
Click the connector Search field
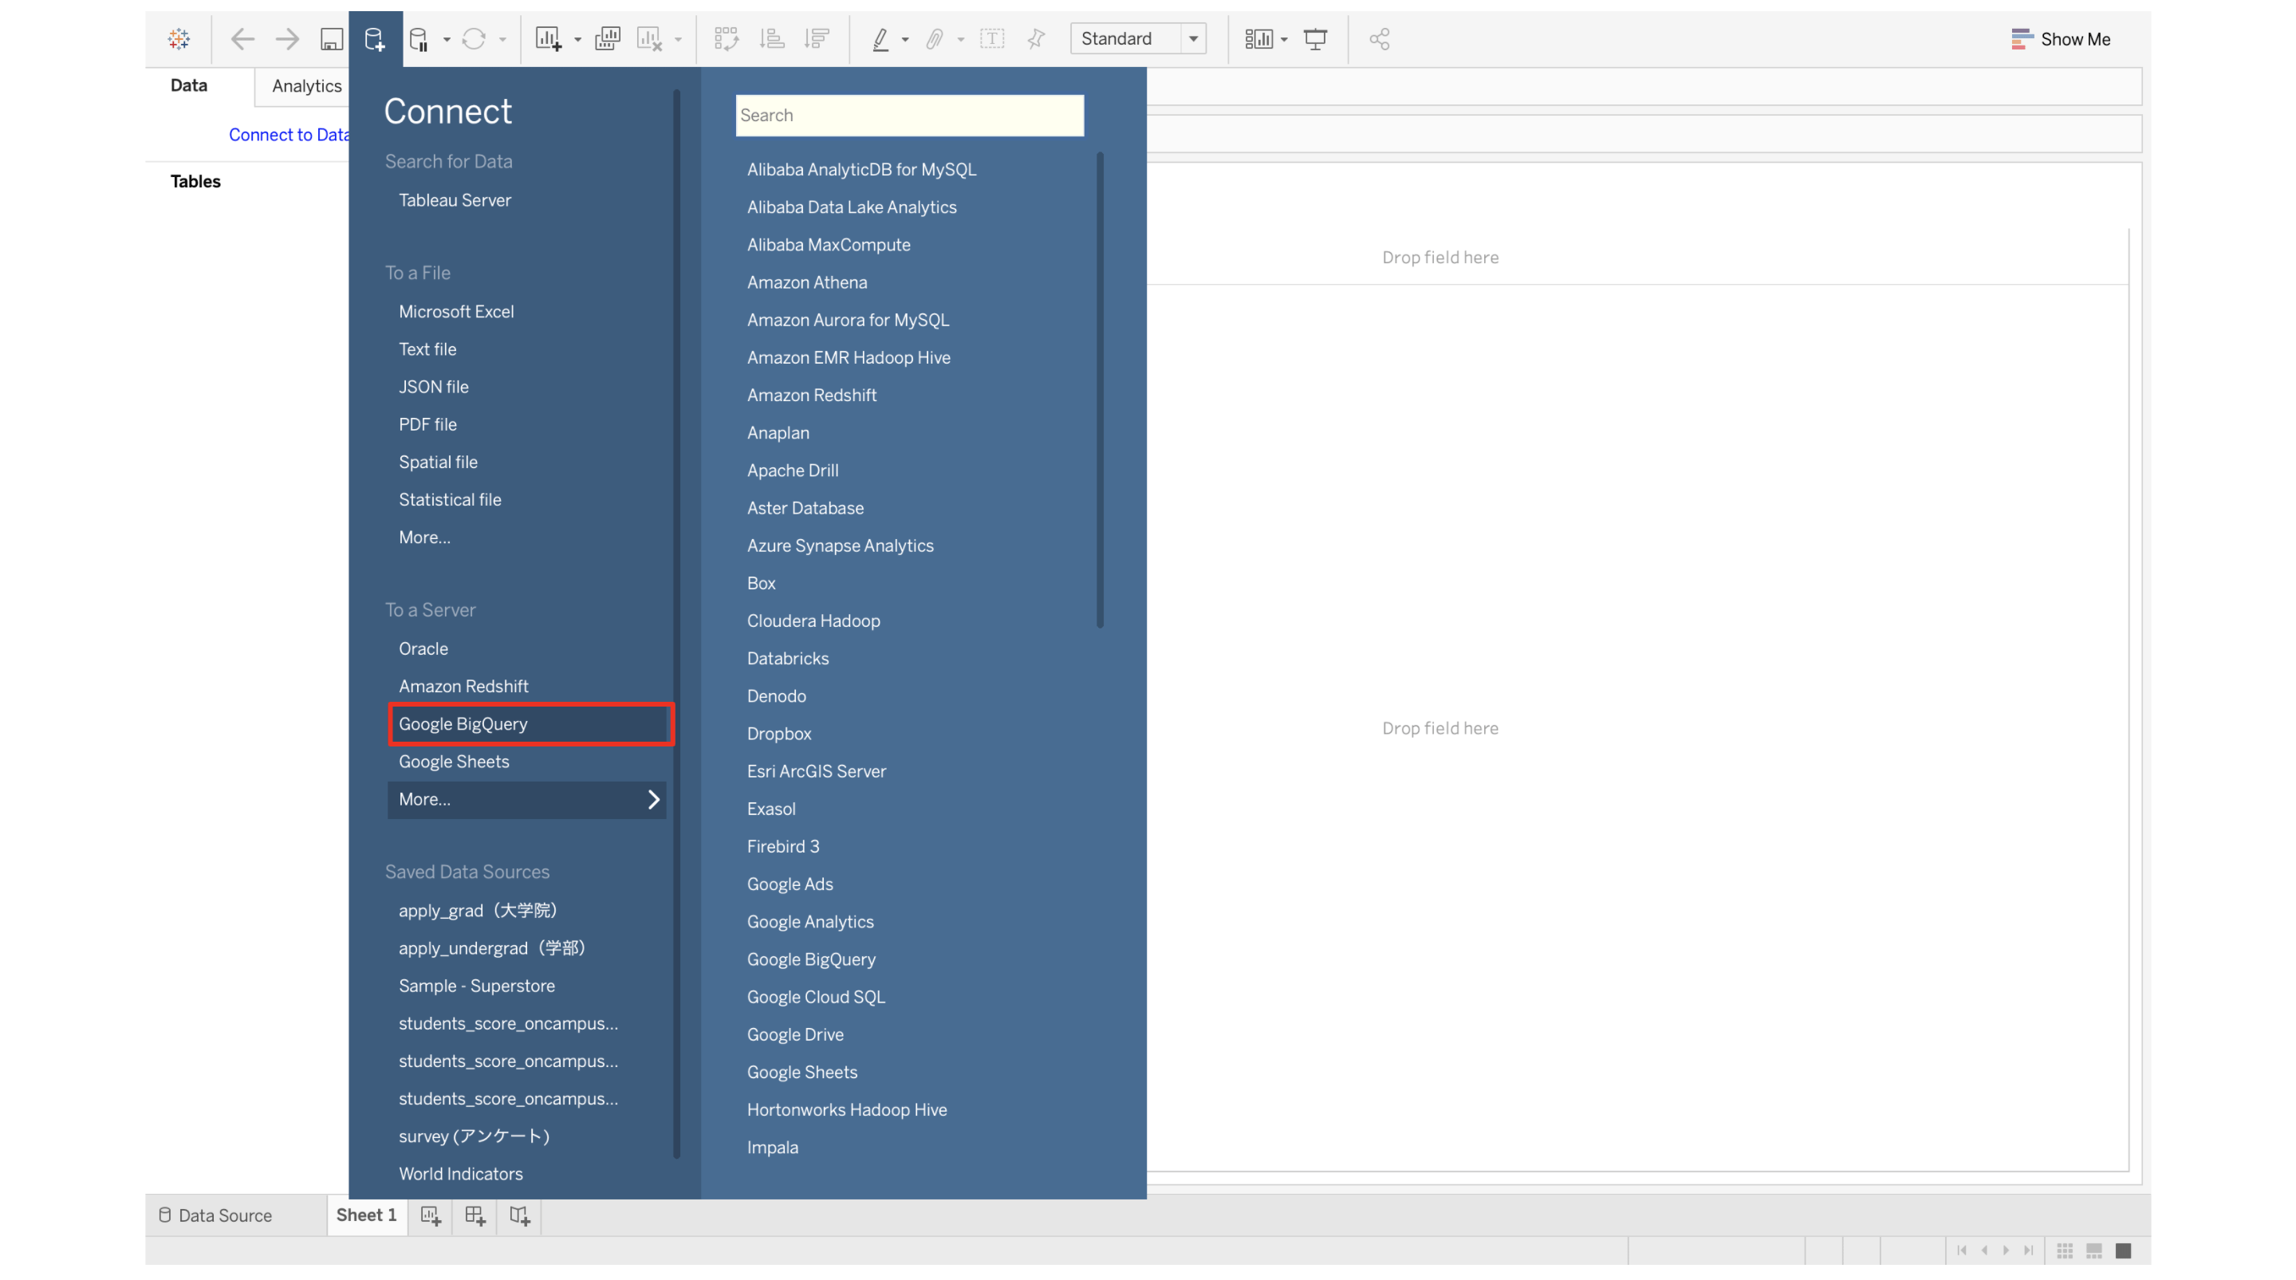pos(909,115)
